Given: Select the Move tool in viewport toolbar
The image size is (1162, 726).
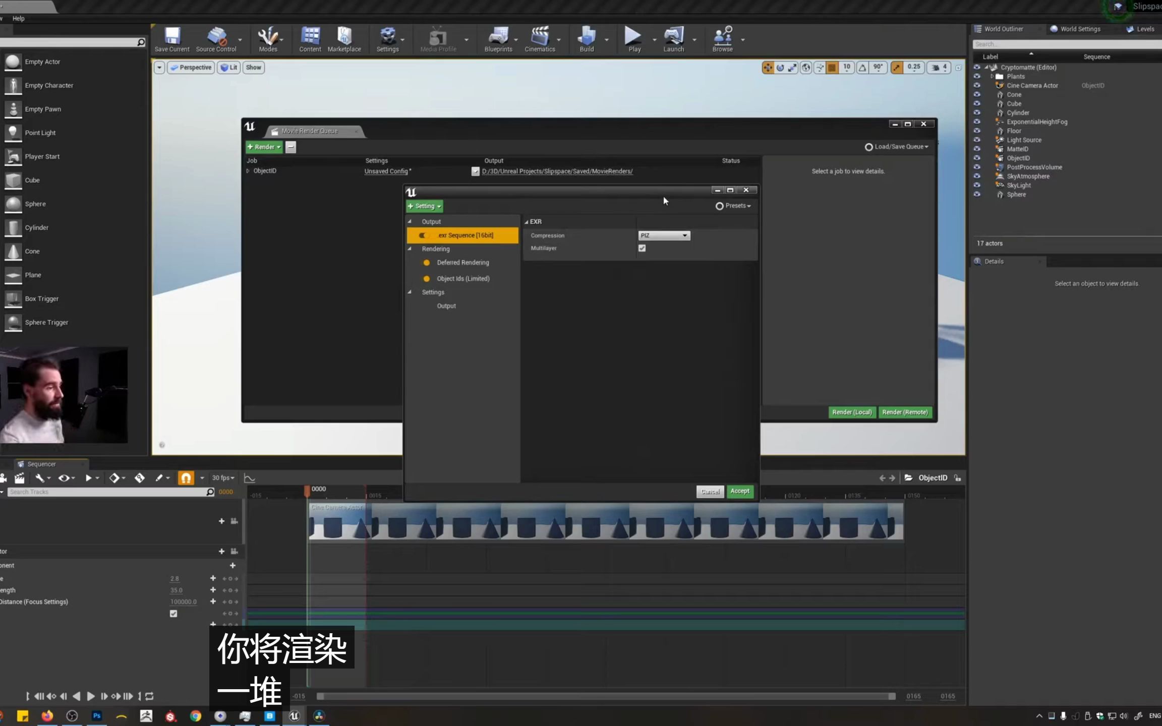Looking at the screenshot, I should [x=768, y=68].
